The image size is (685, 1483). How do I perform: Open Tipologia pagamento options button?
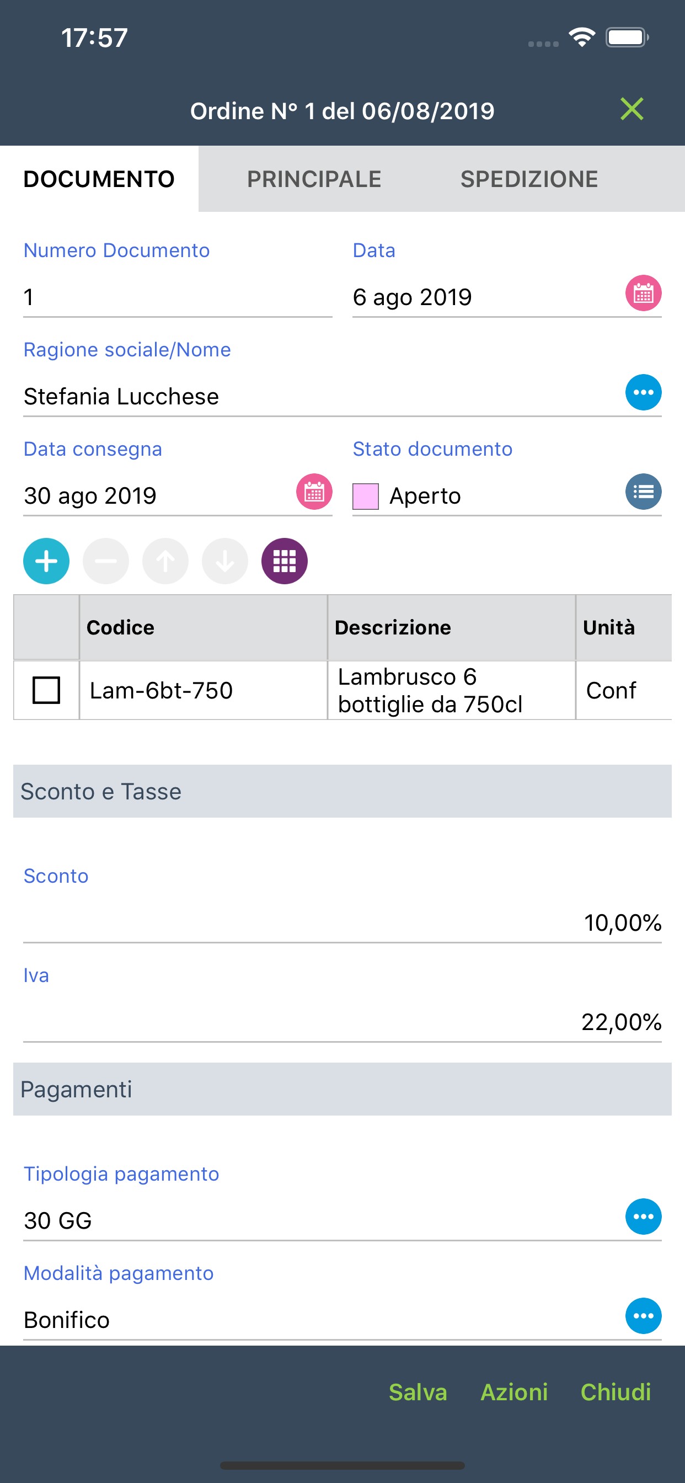tap(643, 1217)
